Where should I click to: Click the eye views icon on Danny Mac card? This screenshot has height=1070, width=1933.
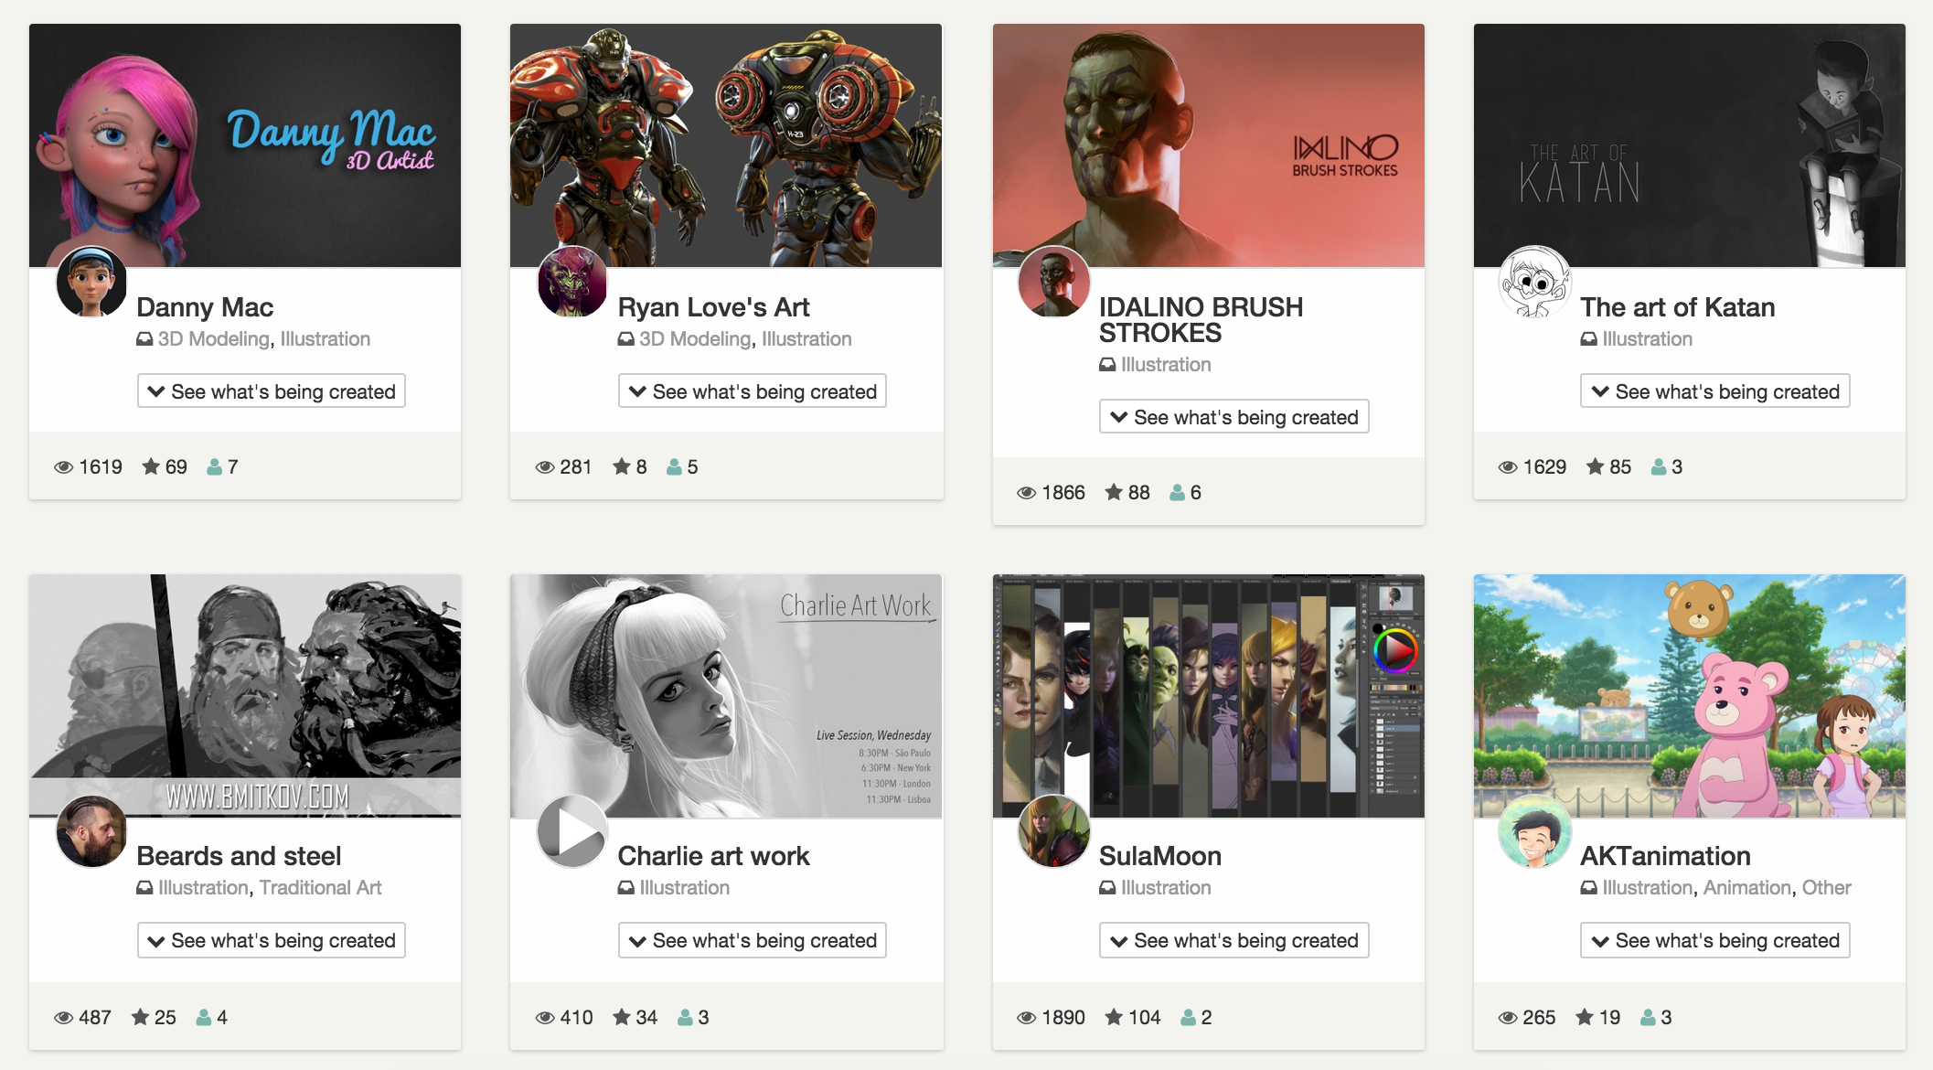point(63,467)
